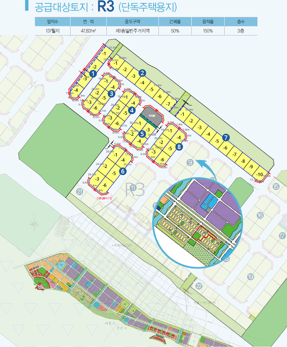Select the block 4 number marker
Screen dimensions: 287x347
tap(132, 110)
